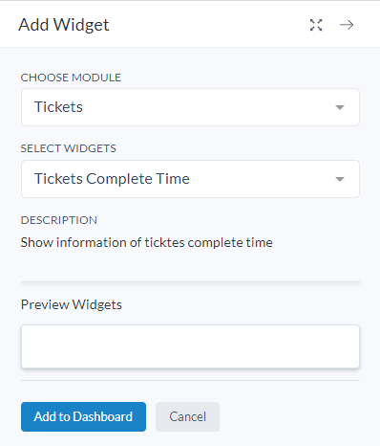Click the DESCRIPTION label

coord(59,220)
